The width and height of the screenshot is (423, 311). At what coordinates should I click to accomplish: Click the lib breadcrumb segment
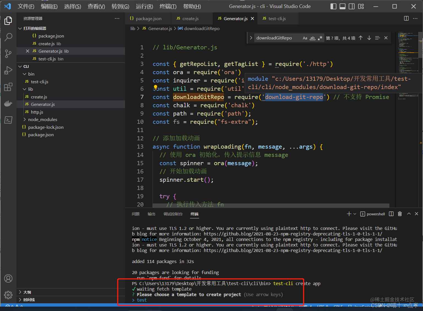(133, 28)
